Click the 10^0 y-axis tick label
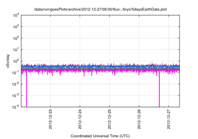Screen dimensions: 198x139 pyautogui.click(x=16, y=61)
